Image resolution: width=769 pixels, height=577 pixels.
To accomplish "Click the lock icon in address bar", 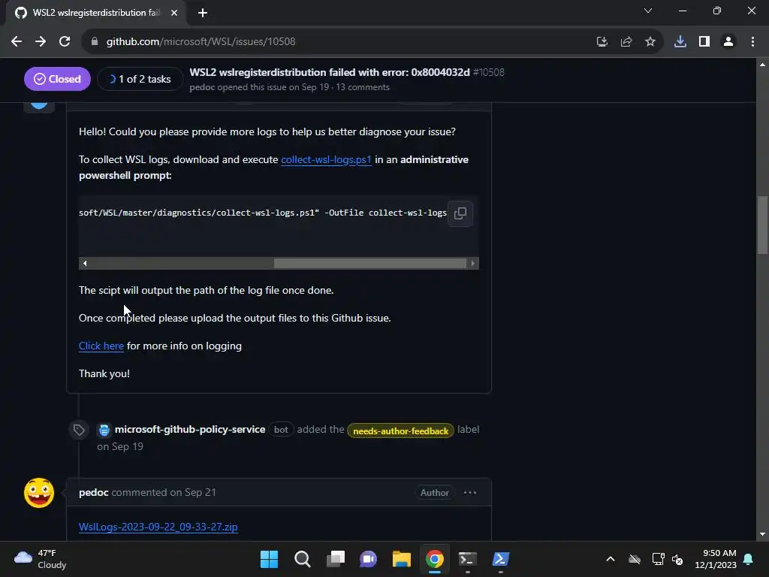I will click(x=95, y=42).
